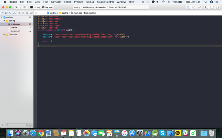222x138 pixels.
Task: Launch Safari from the Dock
Action: (x=33, y=133)
